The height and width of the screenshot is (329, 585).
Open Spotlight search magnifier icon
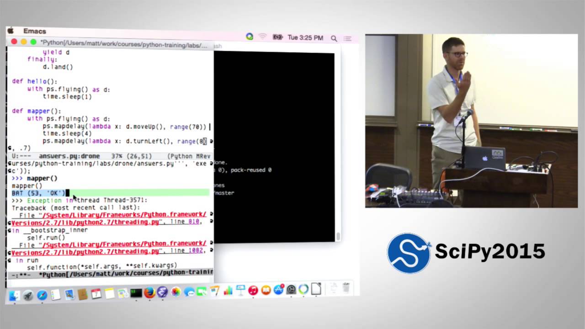coord(334,38)
